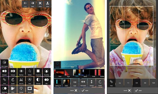Unfavorite the Sided overlay via blue heart
Screen dimensions: 158x94
pyautogui.click(x=79, y=74)
